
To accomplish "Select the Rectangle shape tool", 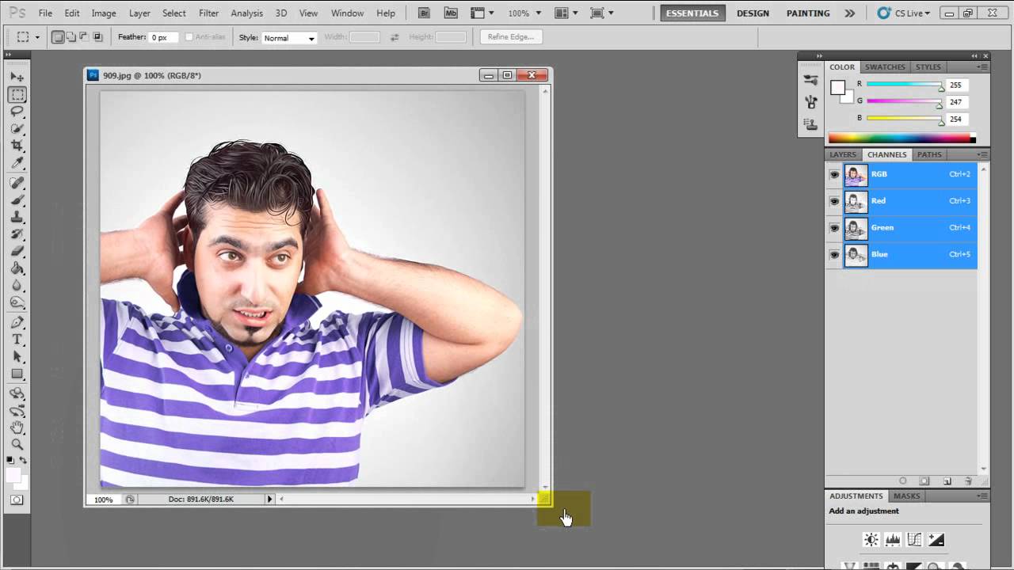I will coord(17,374).
